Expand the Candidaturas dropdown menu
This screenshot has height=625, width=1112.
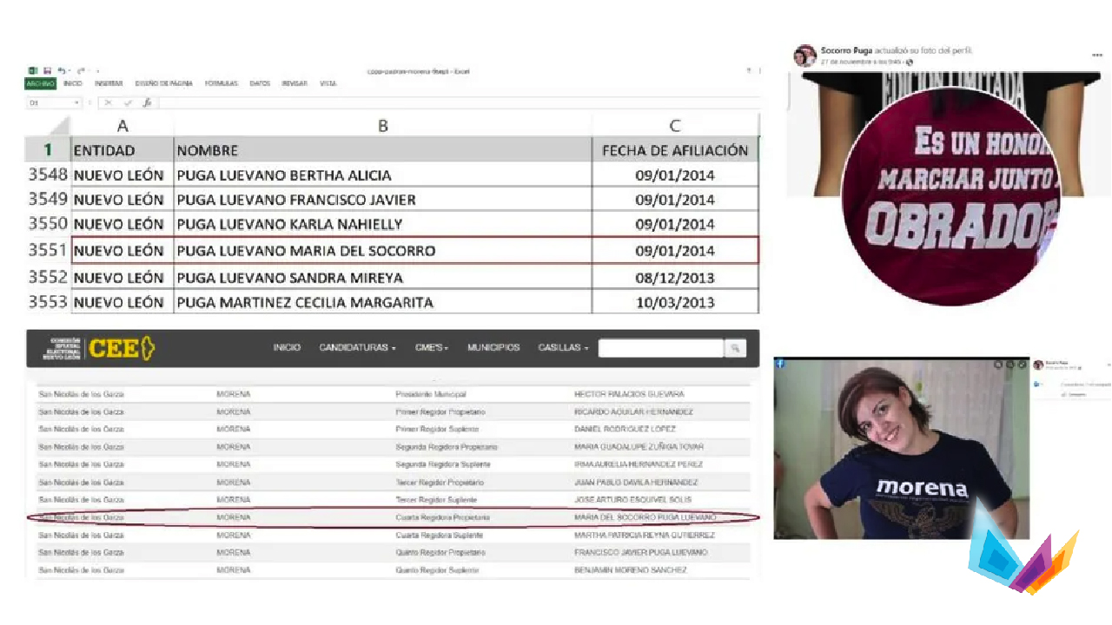[x=357, y=348]
